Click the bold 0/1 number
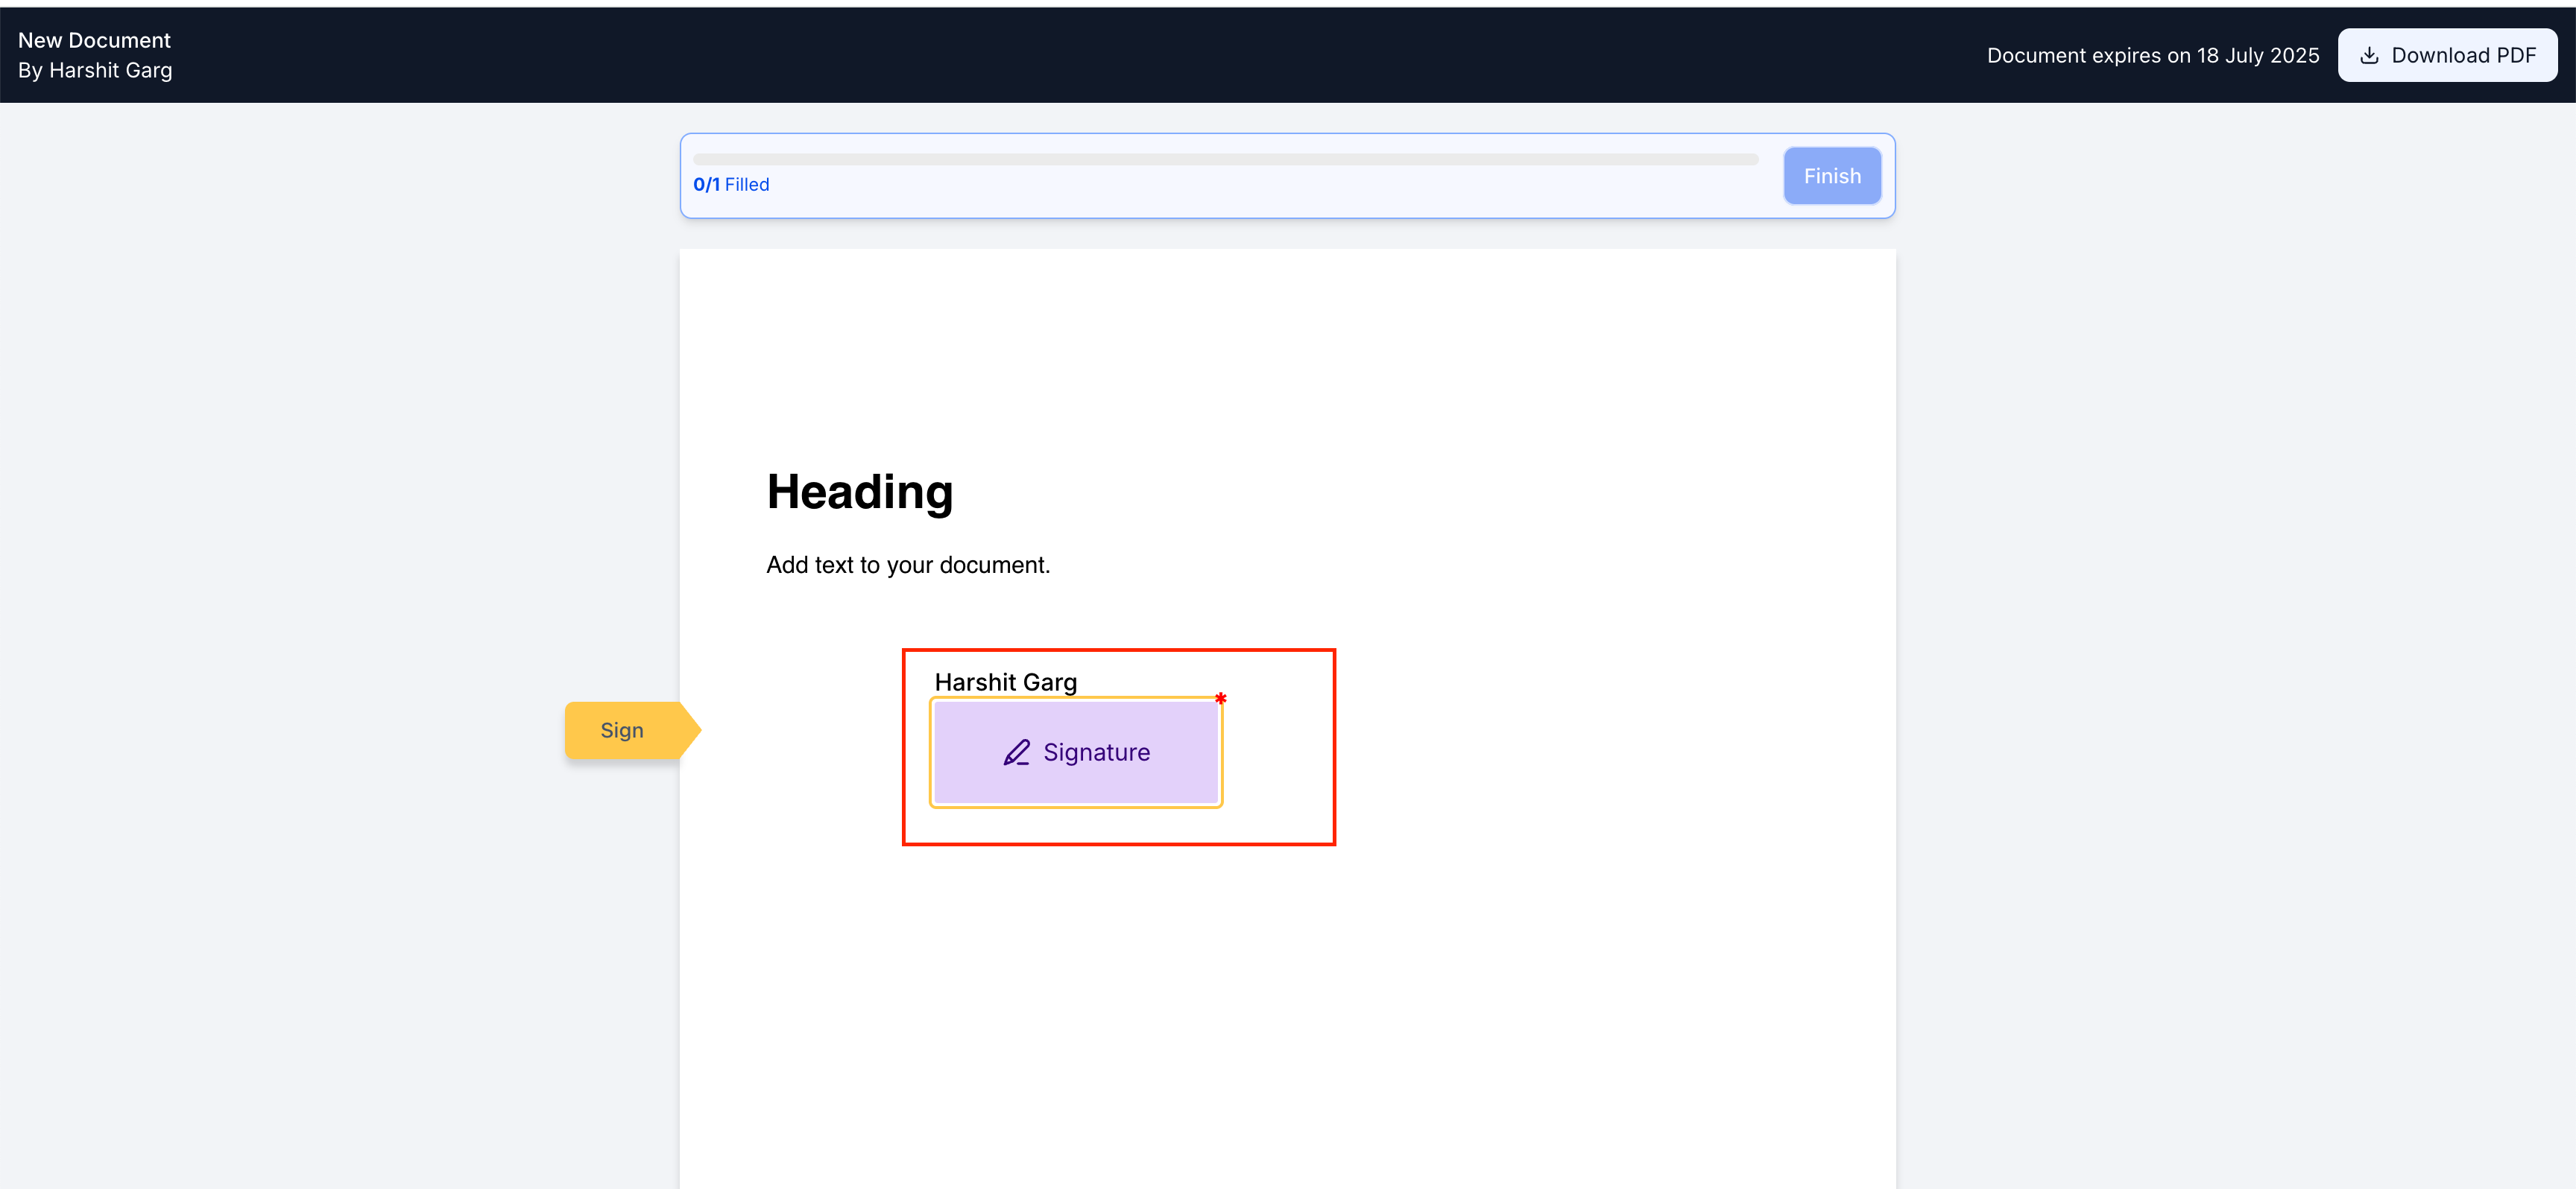This screenshot has height=1189, width=2576. pos(706,185)
